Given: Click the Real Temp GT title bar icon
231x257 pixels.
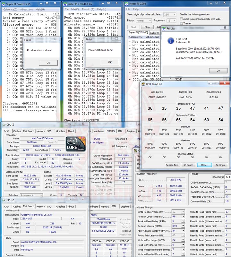Looking at the screenshot, I should tap(143, 84).
